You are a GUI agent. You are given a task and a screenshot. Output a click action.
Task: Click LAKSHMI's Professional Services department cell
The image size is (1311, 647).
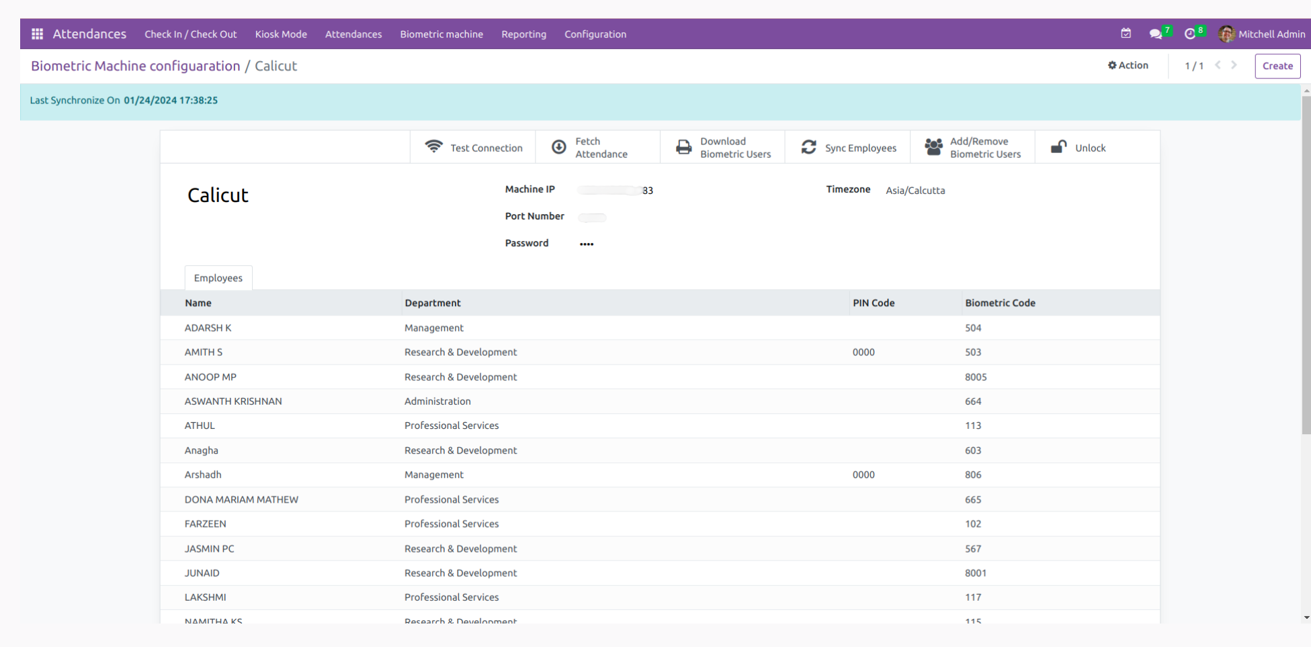452,597
